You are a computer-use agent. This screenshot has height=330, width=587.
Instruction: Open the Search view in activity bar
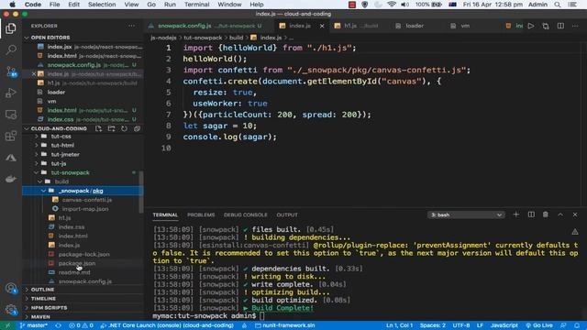click(x=11, y=49)
